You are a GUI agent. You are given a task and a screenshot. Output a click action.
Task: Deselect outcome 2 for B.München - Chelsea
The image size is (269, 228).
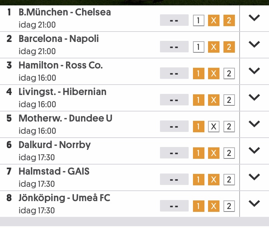(x=229, y=20)
